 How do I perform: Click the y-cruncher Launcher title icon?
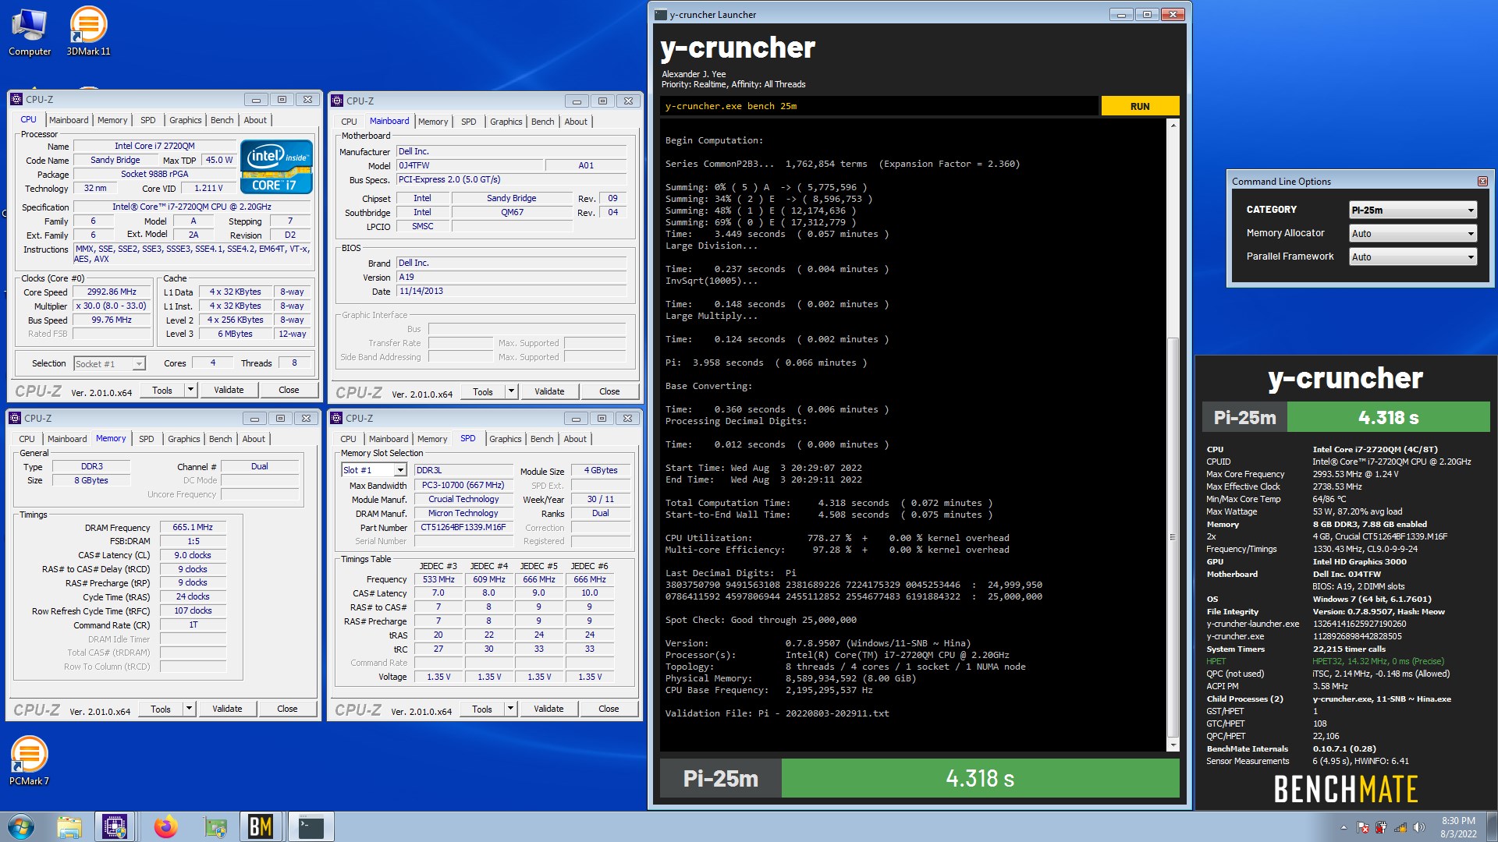tap(661, 15)
